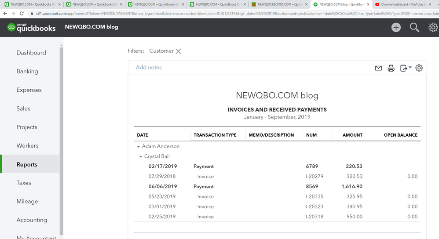Click the NUM column header
This screenshot has width=439, height=239.
311,135
